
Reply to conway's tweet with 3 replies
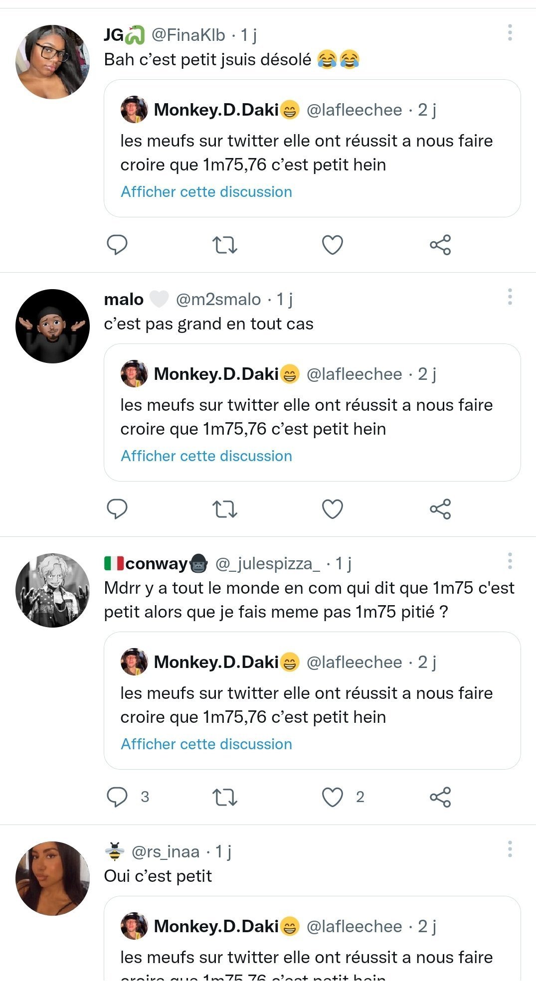[117, 797]
